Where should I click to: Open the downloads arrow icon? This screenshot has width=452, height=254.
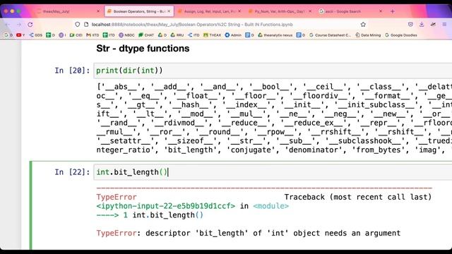point(422,25)
